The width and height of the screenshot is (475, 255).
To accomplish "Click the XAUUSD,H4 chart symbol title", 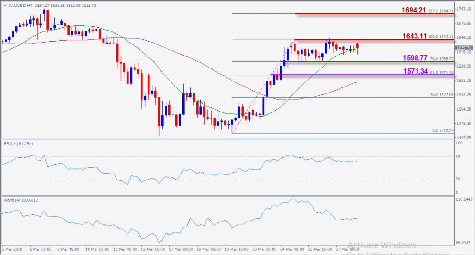I will tap(19, 5).
